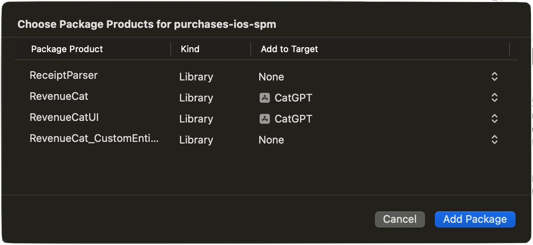Select the RevenueCat package product row

[x=59, y=96]
